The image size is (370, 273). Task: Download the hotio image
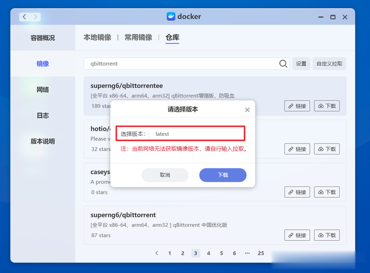coord(327,149)
